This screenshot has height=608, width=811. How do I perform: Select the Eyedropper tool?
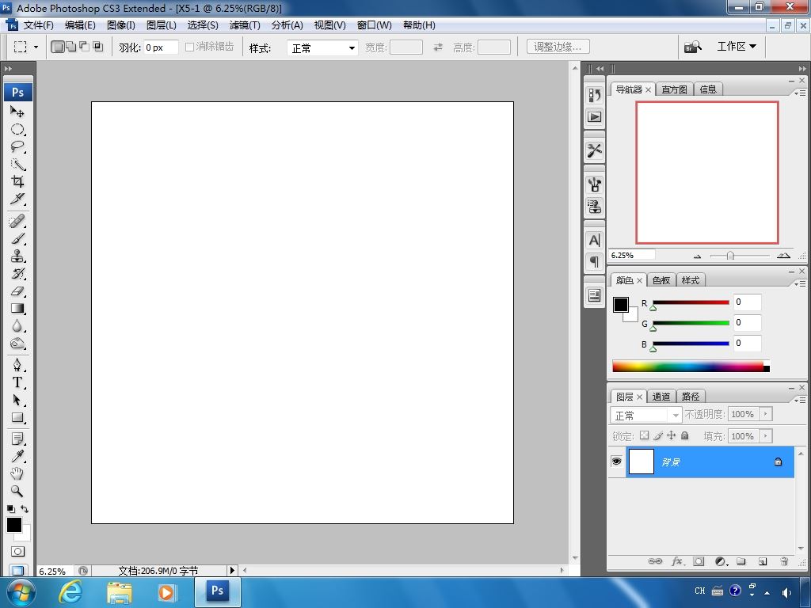click(x=17, y=456)
